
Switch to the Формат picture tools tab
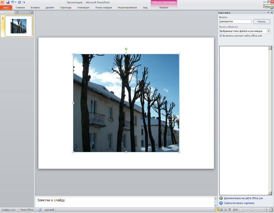[x=164, y=7]
